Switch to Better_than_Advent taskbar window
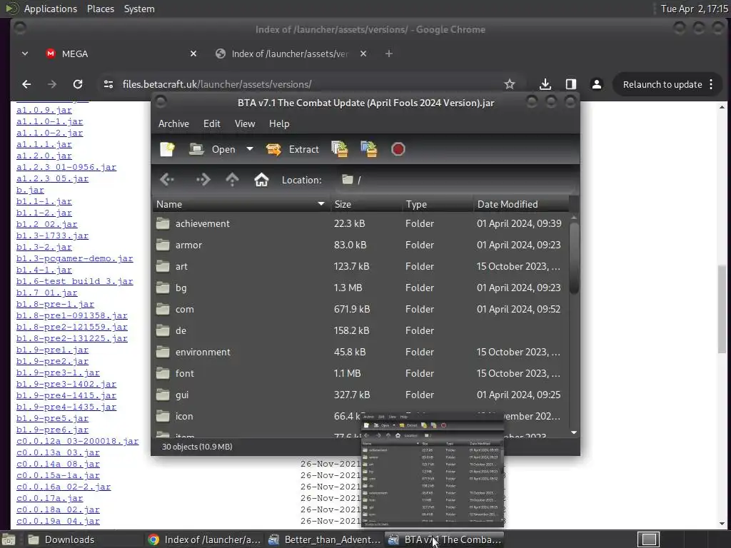 pos(326,539)
